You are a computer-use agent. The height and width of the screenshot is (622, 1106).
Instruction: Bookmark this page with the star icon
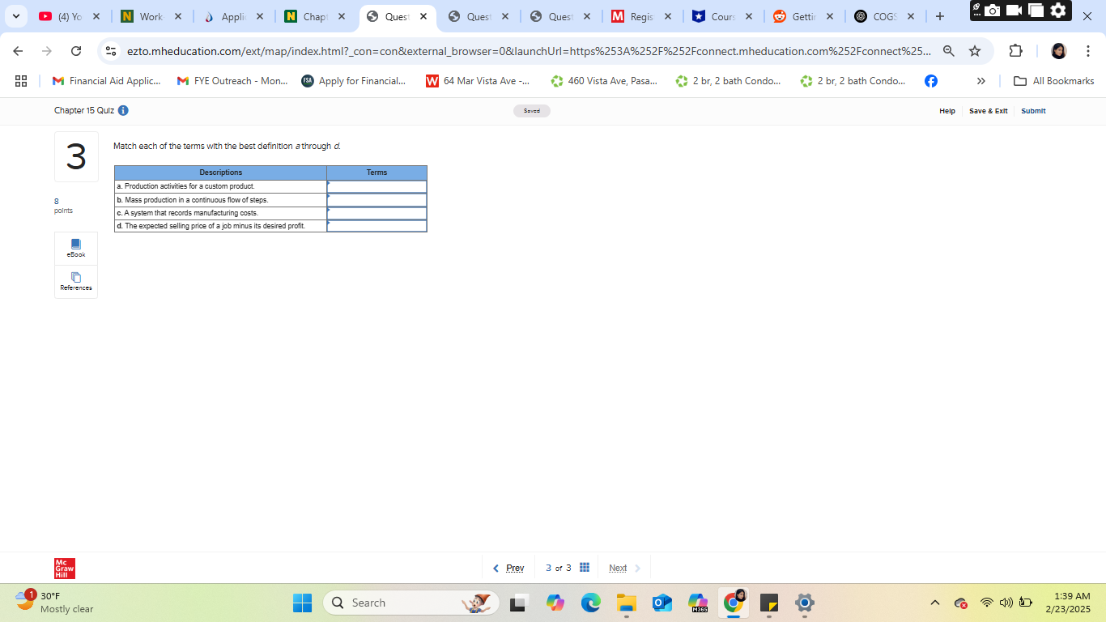975,51
